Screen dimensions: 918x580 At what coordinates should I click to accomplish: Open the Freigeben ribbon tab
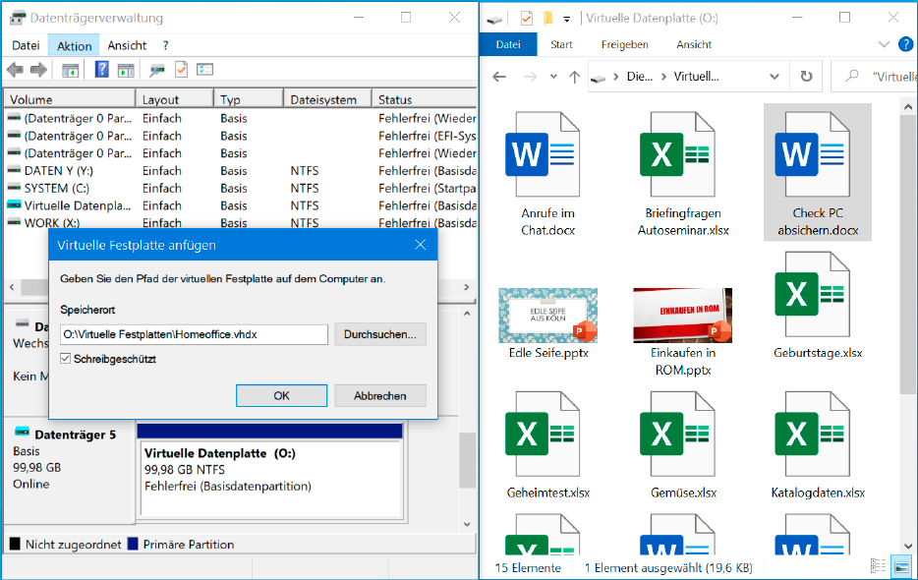(625, 44)
